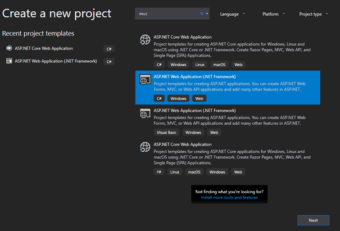Image resolution: width=340 pixels, height=231 pixels.
Task: Click the Next button
Action: [313, 220]
